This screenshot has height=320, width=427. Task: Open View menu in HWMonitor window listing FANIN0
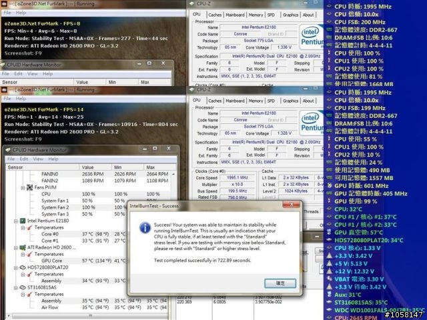(38, 159)
